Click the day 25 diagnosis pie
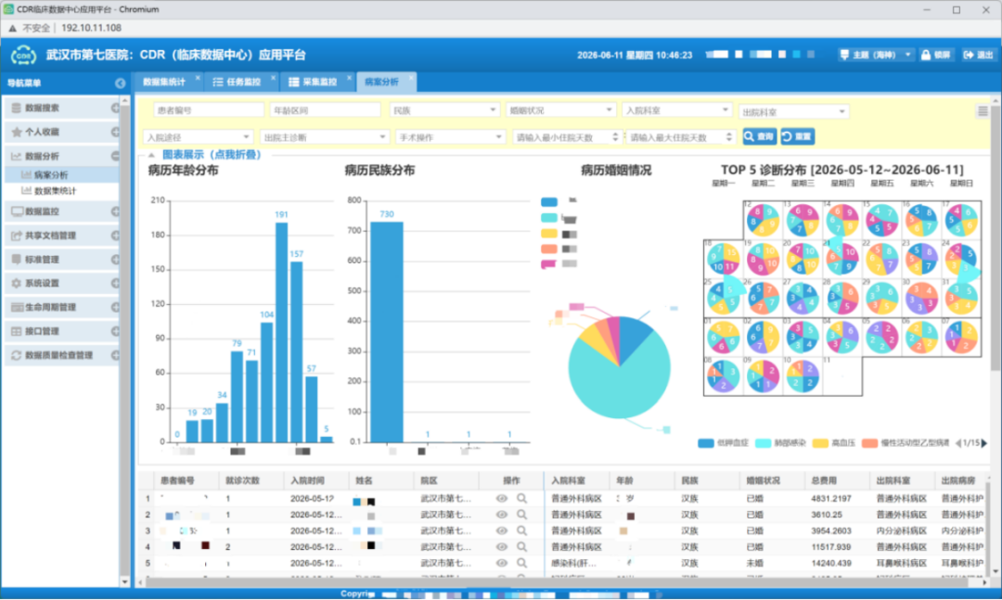1002x600 pixels. click(x=724, y=299)
